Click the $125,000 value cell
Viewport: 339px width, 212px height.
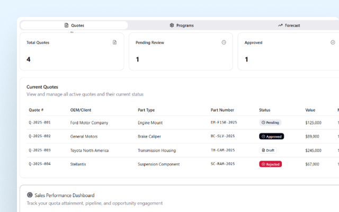[313, 122]
